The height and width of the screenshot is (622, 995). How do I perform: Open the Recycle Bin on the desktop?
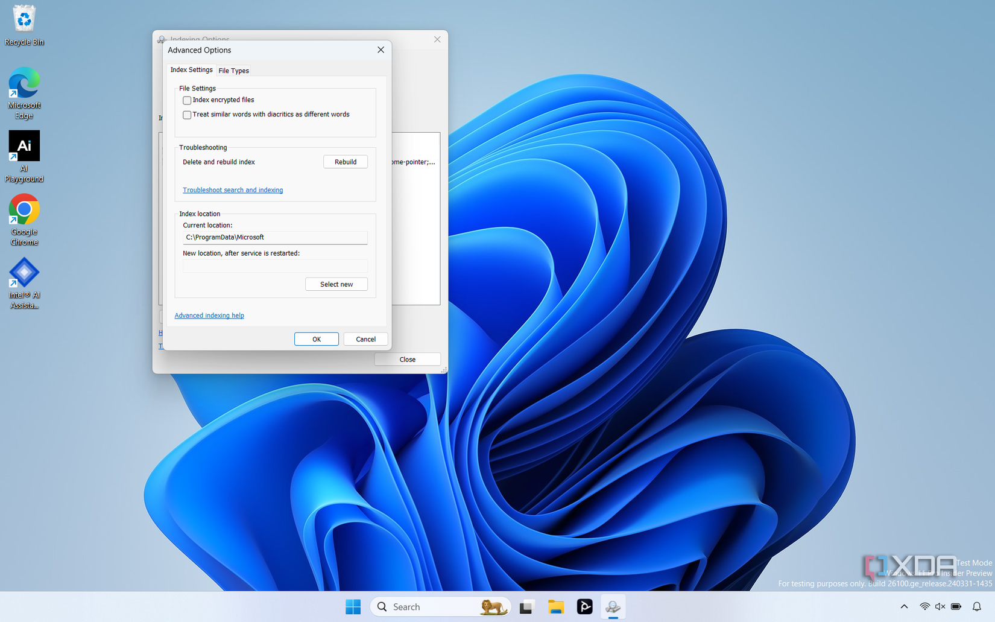(24, 24)
